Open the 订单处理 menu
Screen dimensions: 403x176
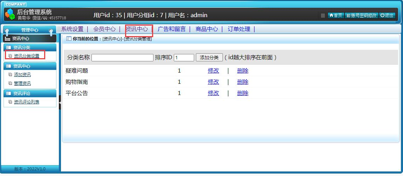point(239,29)
